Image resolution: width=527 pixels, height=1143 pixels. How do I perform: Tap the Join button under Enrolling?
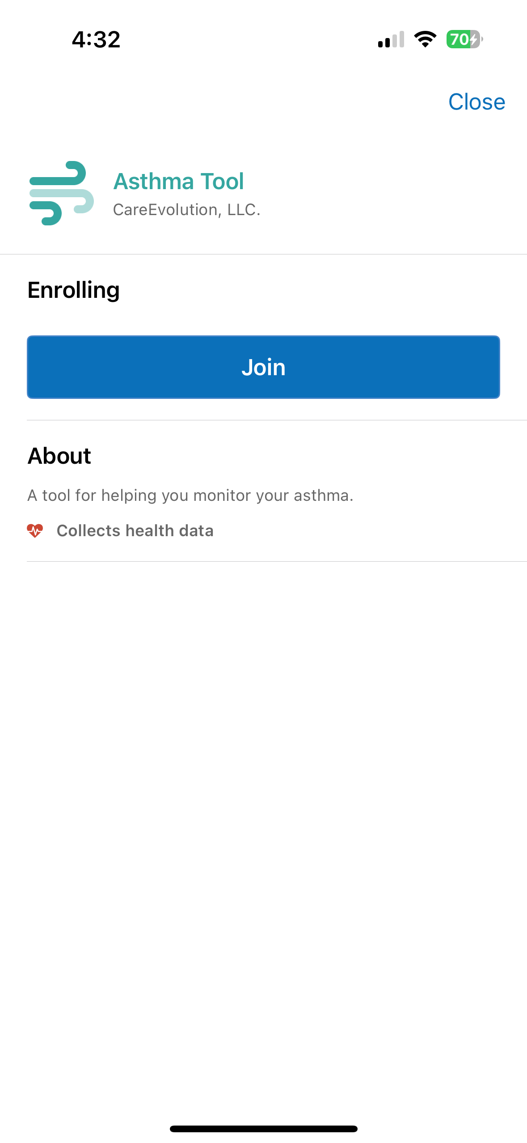[263, 367]
